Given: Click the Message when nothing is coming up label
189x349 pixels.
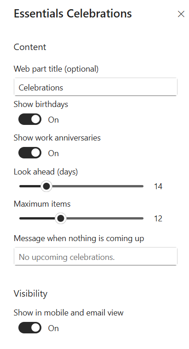Looking at the screenshot, I should pyautogui.click(x=79, y=239).
